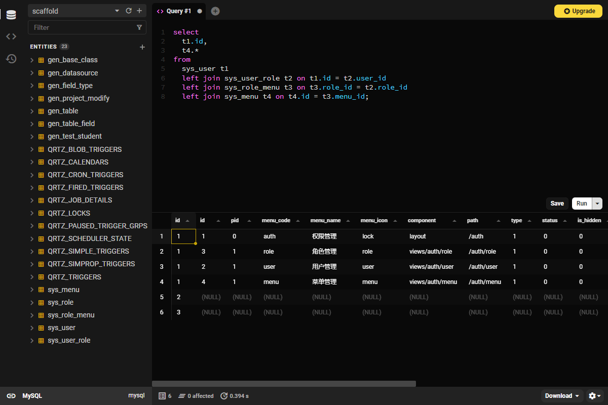Open the settings gear in status bar

pos(594,396)
